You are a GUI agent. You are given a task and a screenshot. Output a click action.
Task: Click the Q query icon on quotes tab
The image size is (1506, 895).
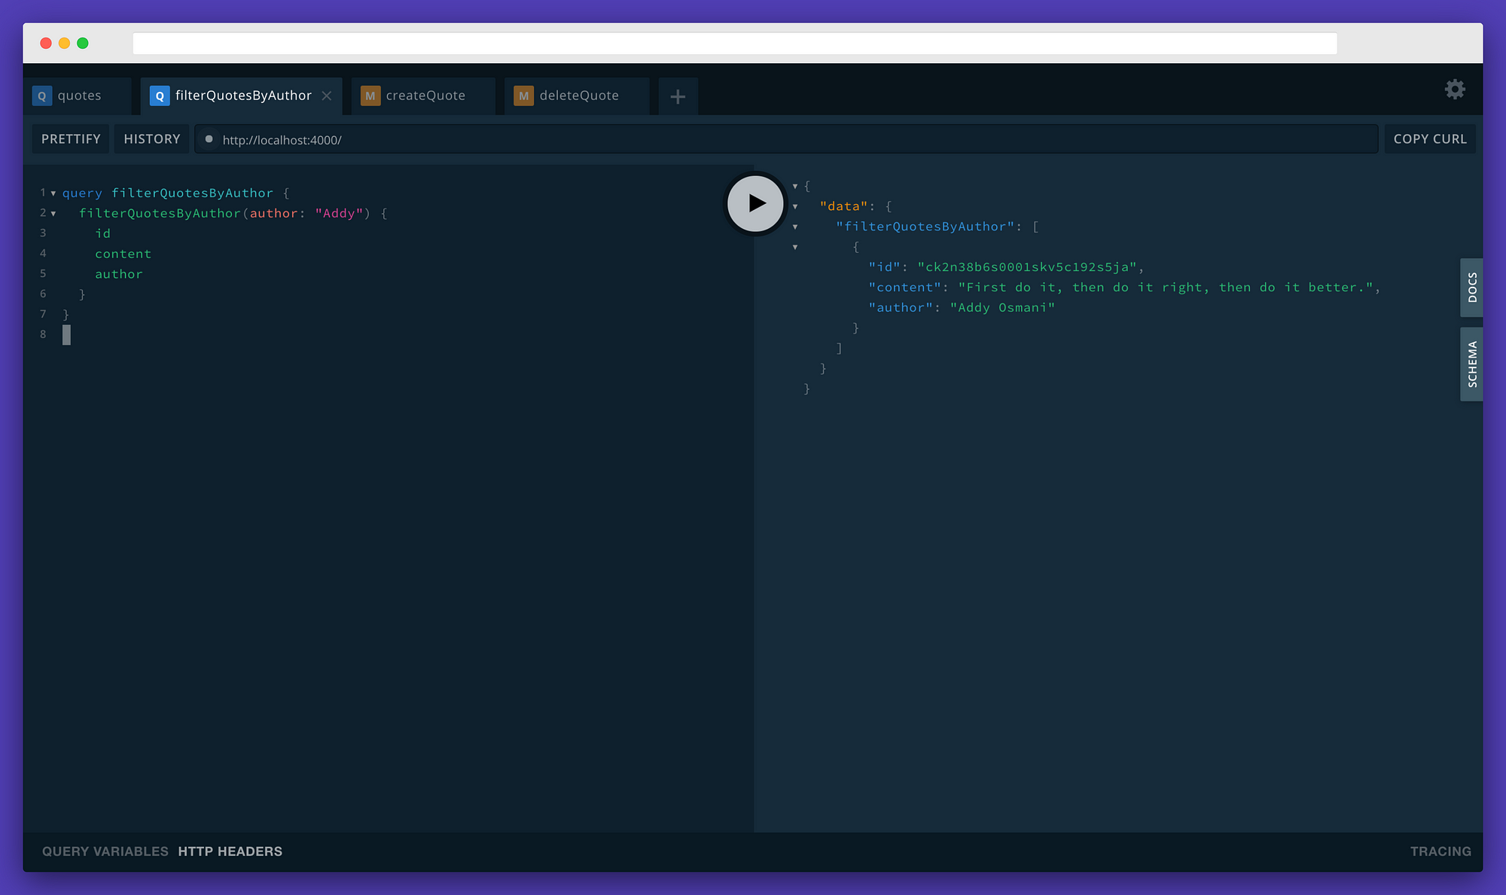[x=41, y=96]
